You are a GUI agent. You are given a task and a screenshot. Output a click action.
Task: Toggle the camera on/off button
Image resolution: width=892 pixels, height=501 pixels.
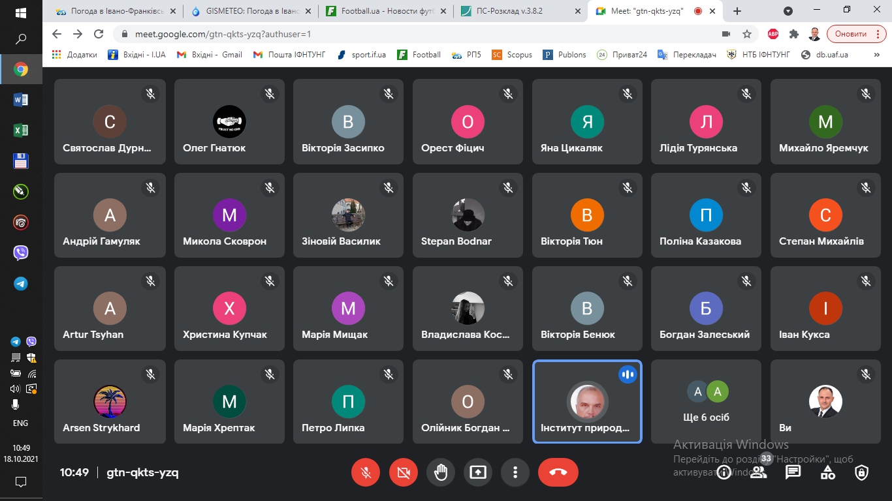pos(403,472)
